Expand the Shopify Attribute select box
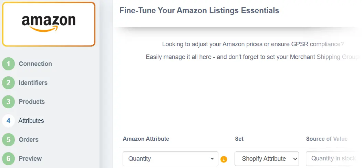 pos(267,159)
